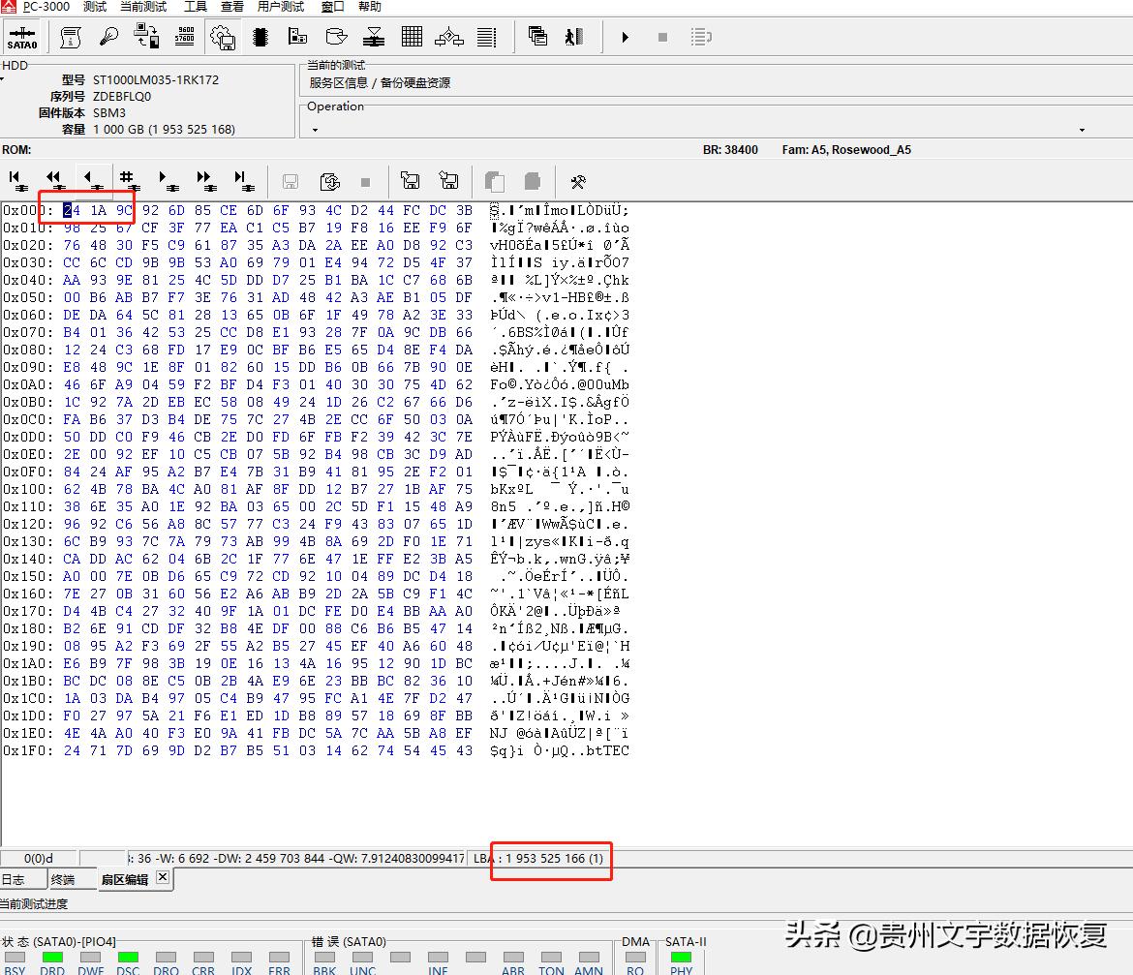Click the chip icon in main toolbar
This screenshot has height=975, width=1133.
(x=260, y=37)
